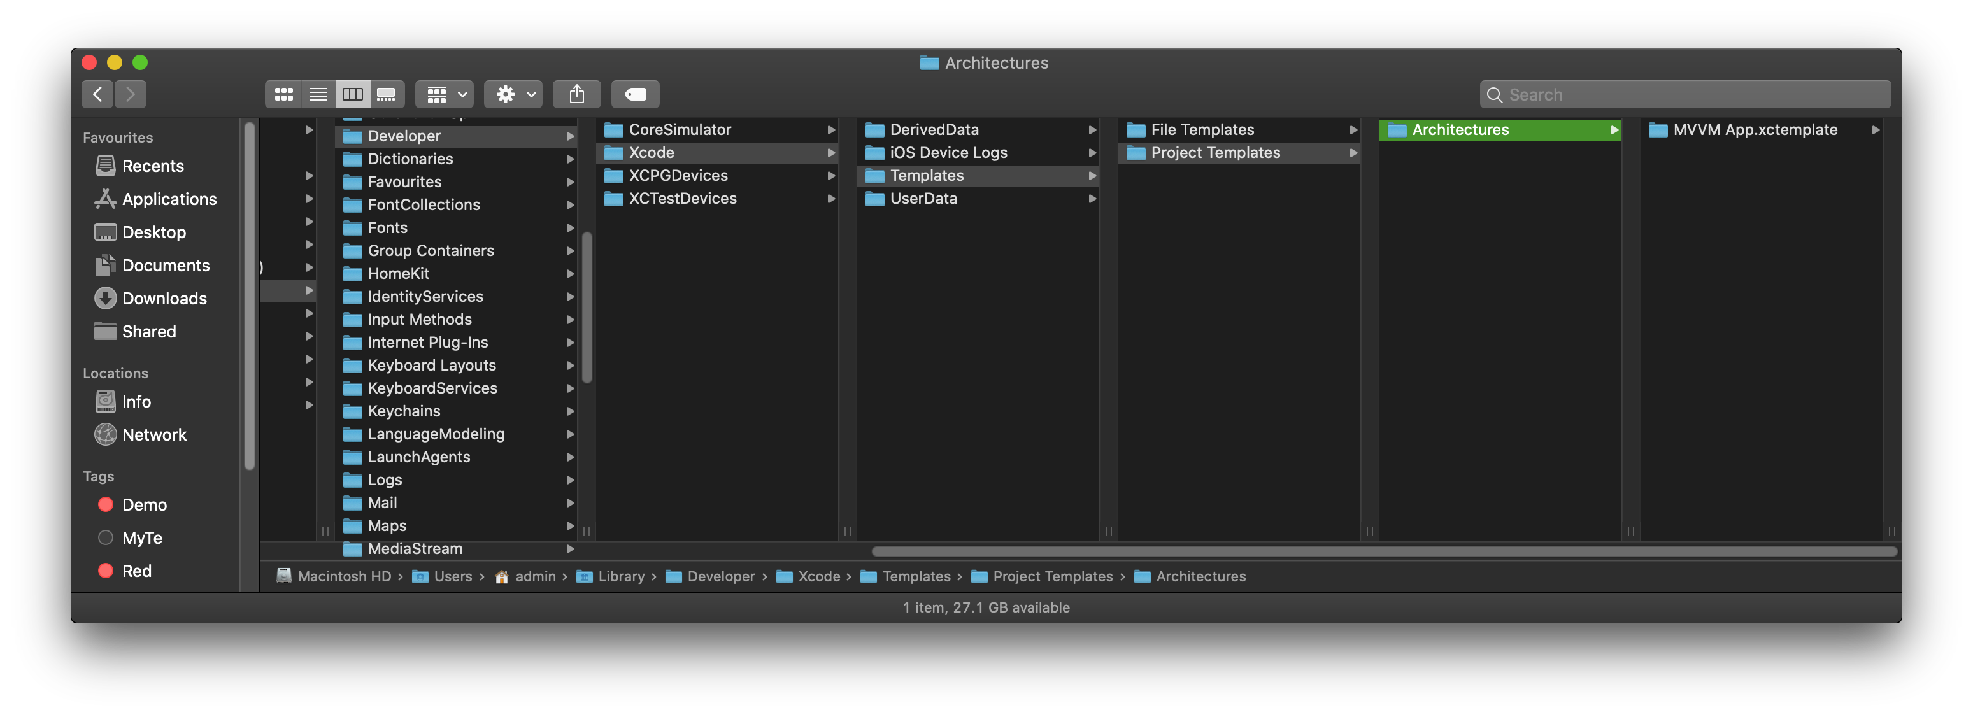
Task: Expand the MVVM App.xctemplate folder arrow
Action: [x=1875, y=131]
